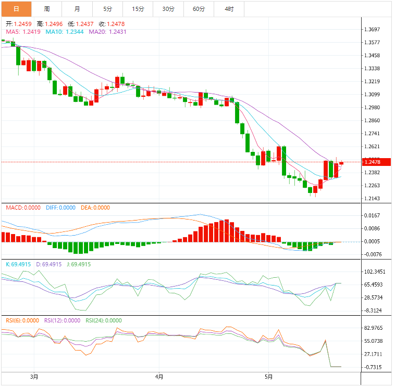Click the MA20: 1.2431 label
This screenshot has height=388, width=395.
(107, 32)
